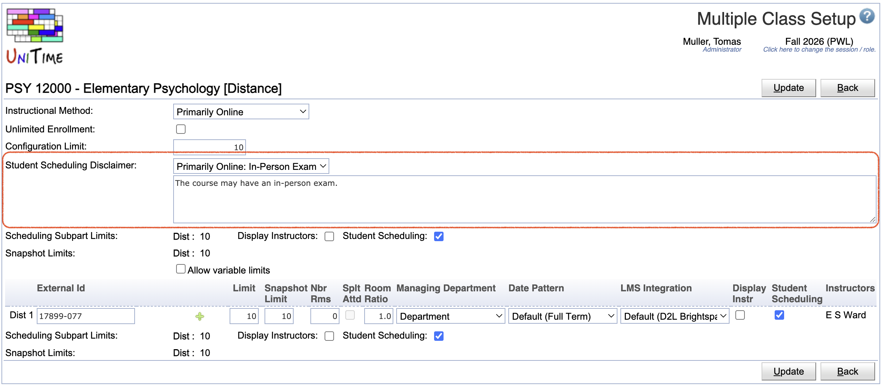The image size is (882, 387).
Task: Disable Student Scheduling for the Dist 1 class
Action: 779,315
